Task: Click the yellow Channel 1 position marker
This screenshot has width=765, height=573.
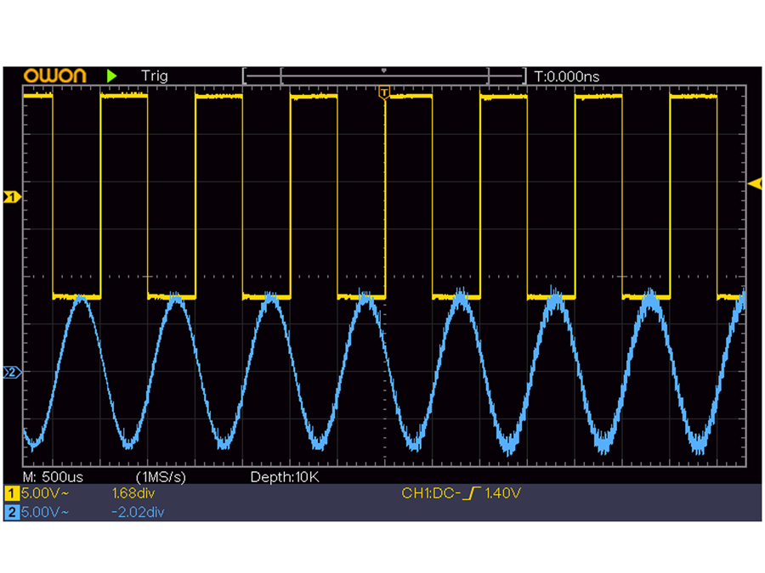Action: coord(10,195)
